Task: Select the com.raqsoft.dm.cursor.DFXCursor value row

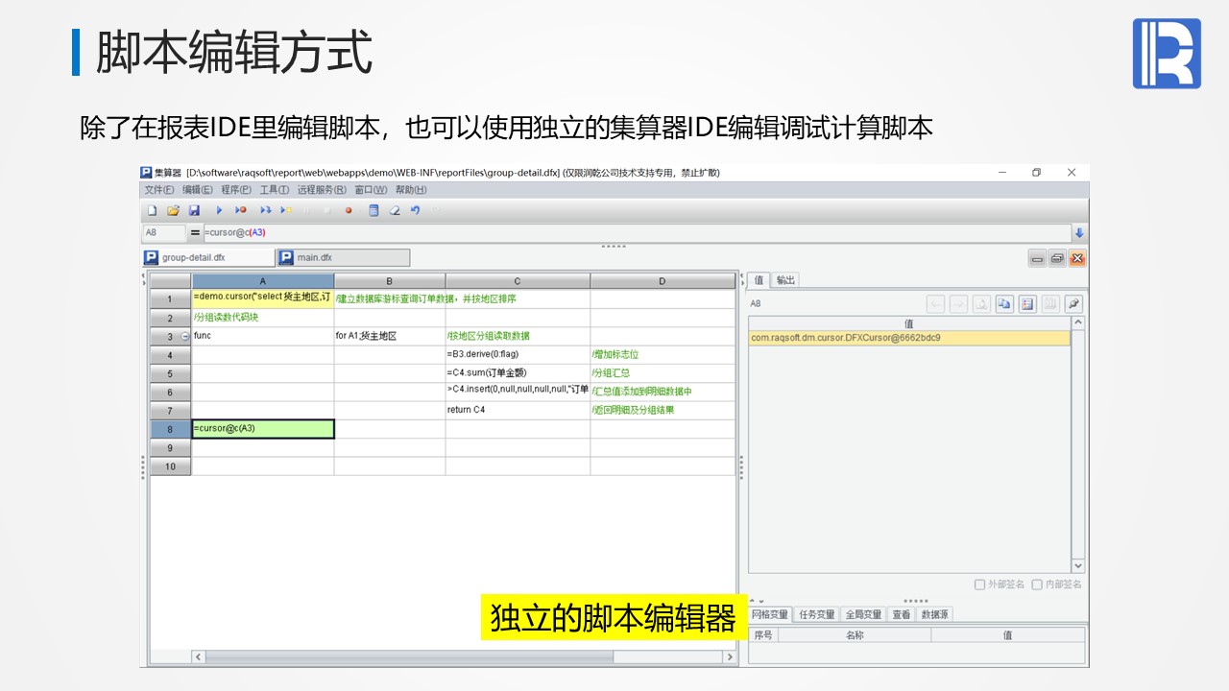Action: click(909, 338)
